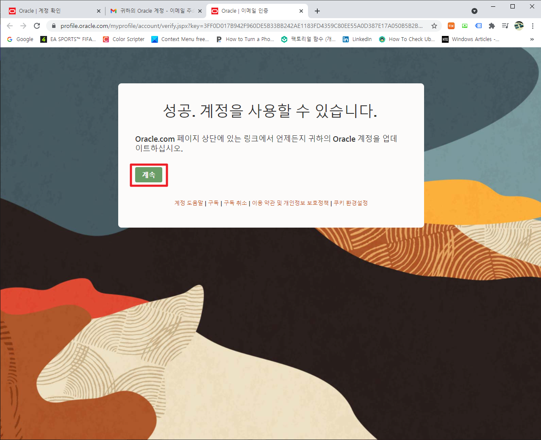Maximize the Chrome window
The image size is (541, 440).
[x=513, y=6]
